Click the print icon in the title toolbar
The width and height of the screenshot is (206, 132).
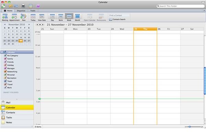click(x=23, y=6)
